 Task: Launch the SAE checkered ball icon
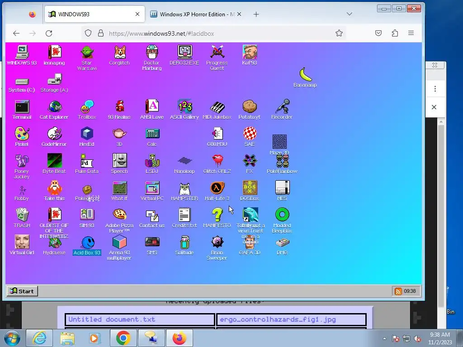pyautogui.click(x=250, y=134)
